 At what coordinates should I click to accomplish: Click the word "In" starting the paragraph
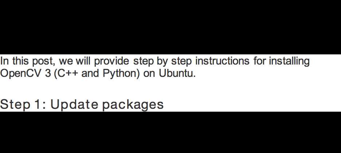point(4,61)
